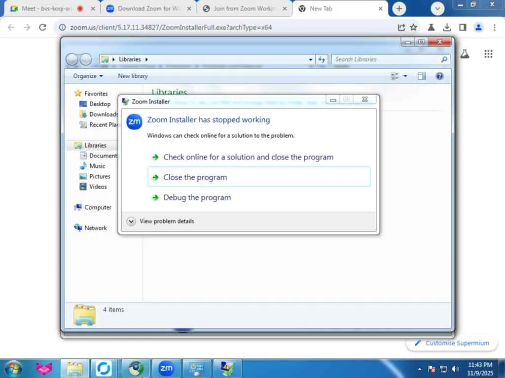Open browser profile icon

pos(478,28)
